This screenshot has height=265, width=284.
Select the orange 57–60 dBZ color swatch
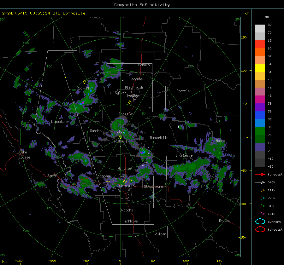(260, 52)
